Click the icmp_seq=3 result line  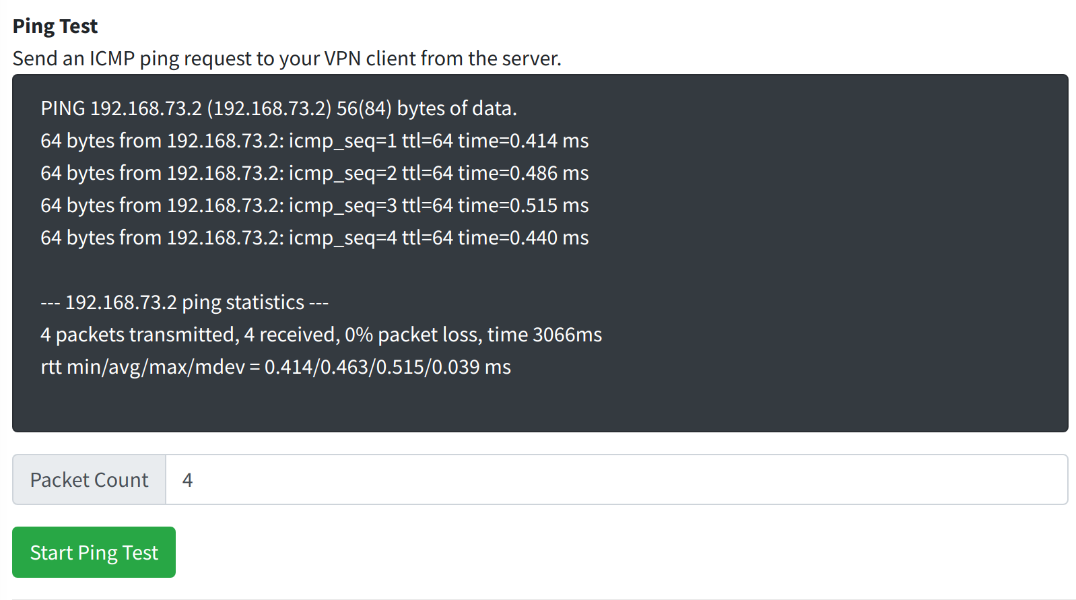[314, 205]
